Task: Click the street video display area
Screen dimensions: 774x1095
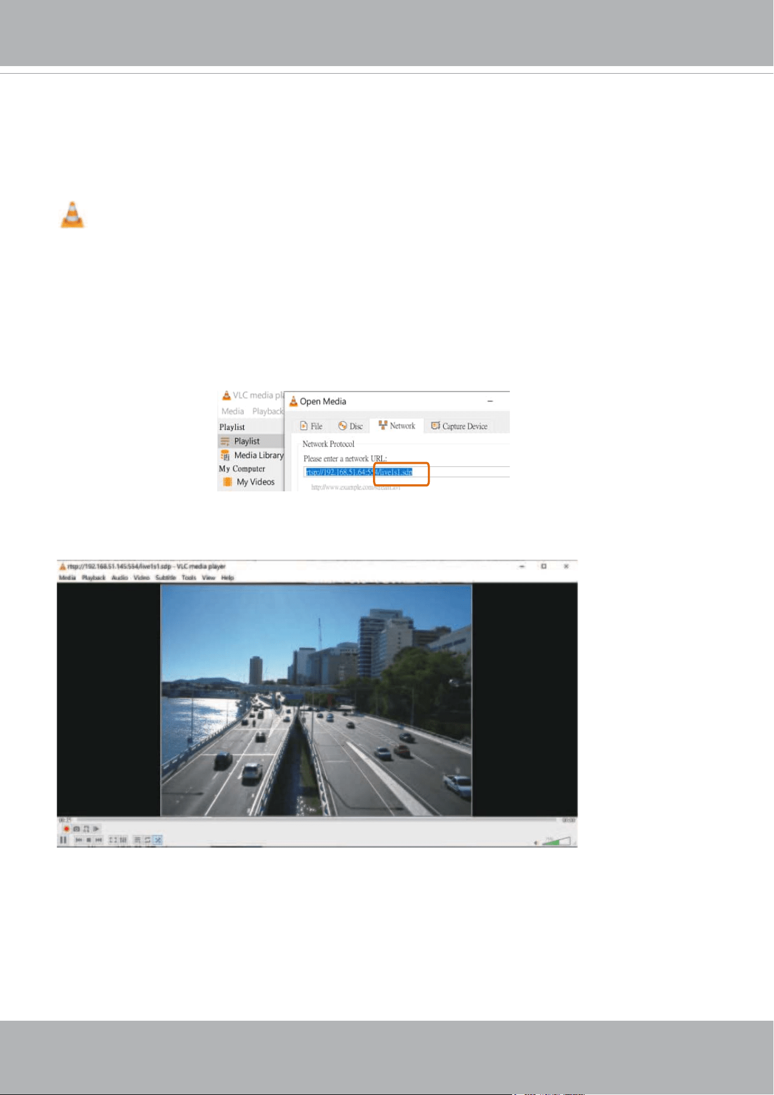Action: tap(316, 700)
